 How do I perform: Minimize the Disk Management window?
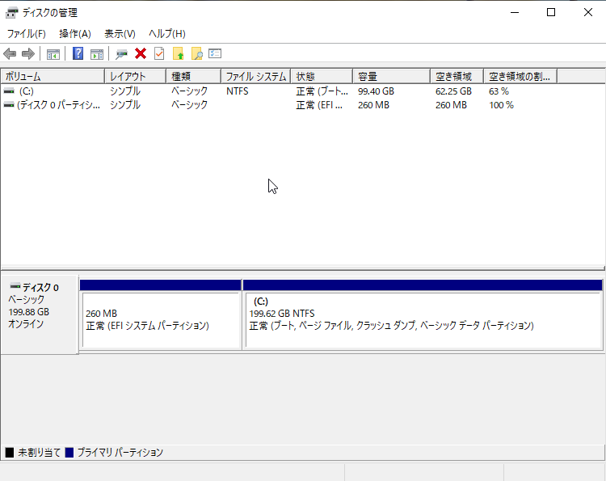coord(515,12)
